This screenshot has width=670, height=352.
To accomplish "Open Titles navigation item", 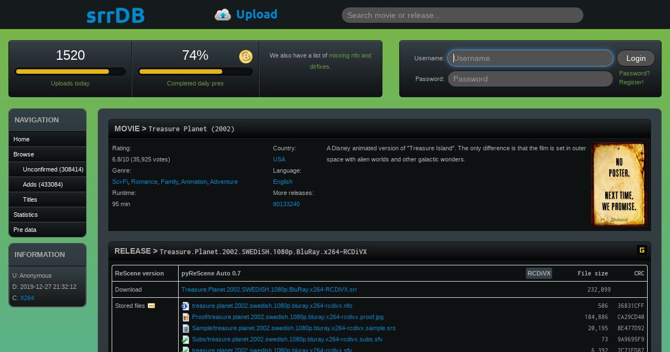I will click(x=47, y=199).
